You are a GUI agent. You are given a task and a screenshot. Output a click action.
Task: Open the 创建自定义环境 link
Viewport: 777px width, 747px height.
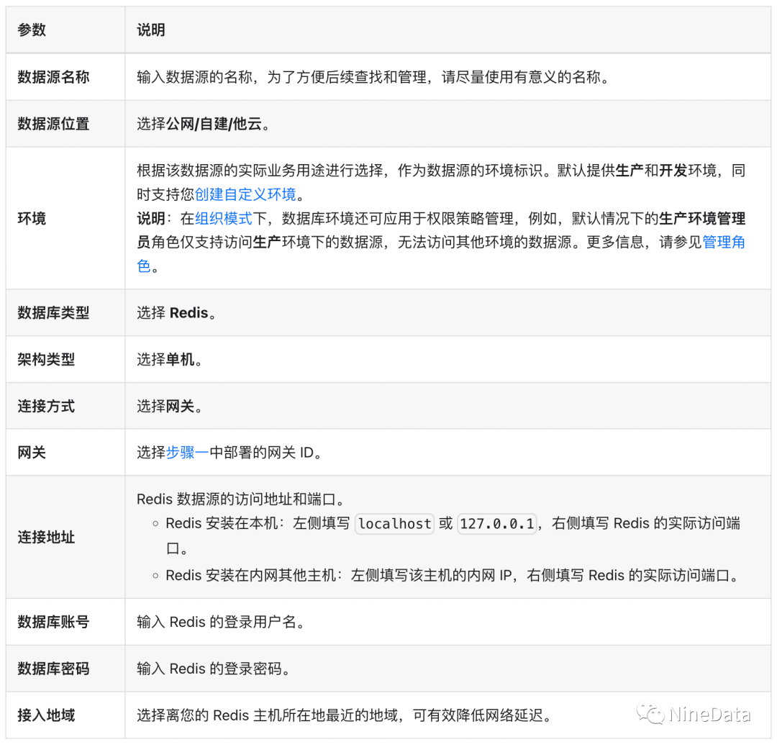[245, 194]
